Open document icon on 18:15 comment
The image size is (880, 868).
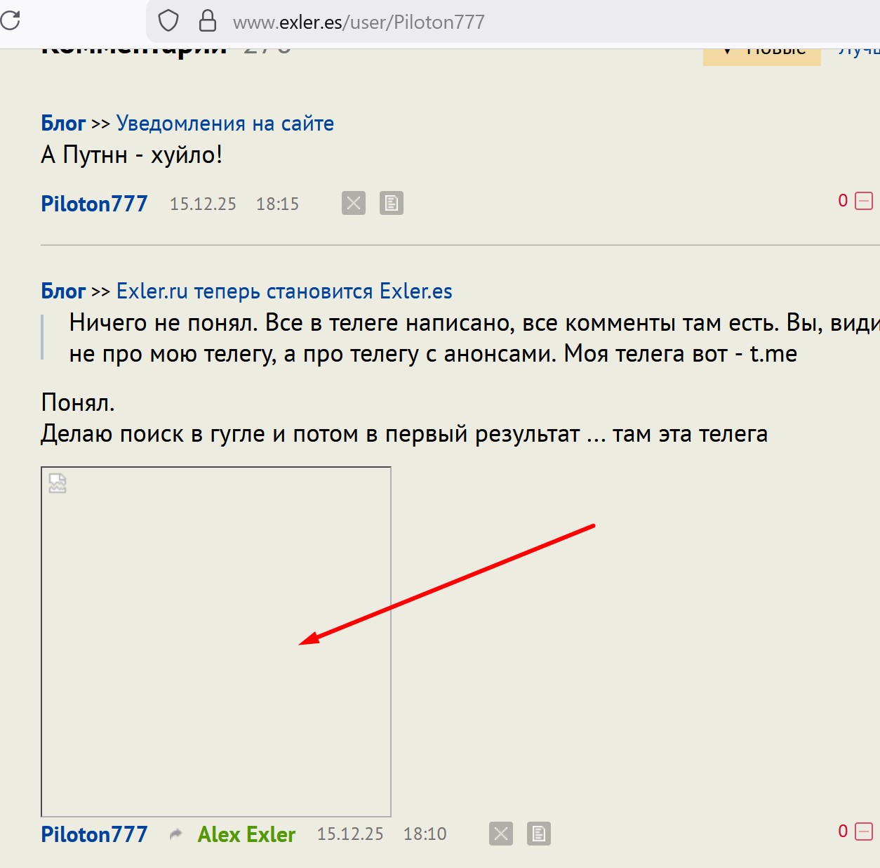point(392,204)
